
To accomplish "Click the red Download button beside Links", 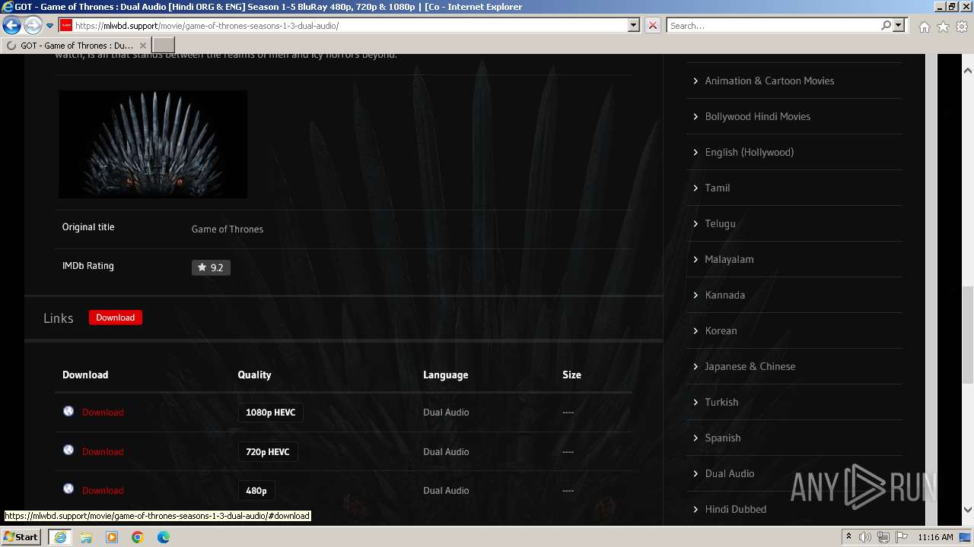I will (x=116, y=318).
